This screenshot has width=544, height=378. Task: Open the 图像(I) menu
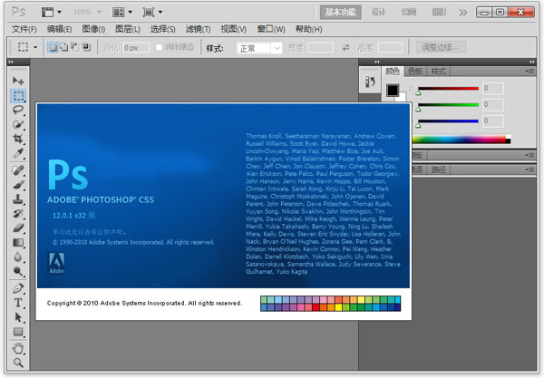(x=93, y=29)
